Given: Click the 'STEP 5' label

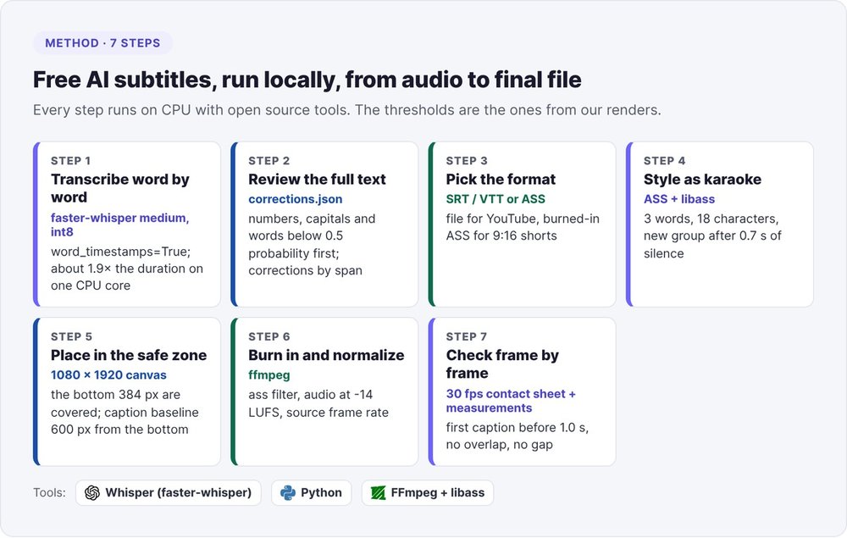Looking at the screenshot, I should [x=71, y=337].
